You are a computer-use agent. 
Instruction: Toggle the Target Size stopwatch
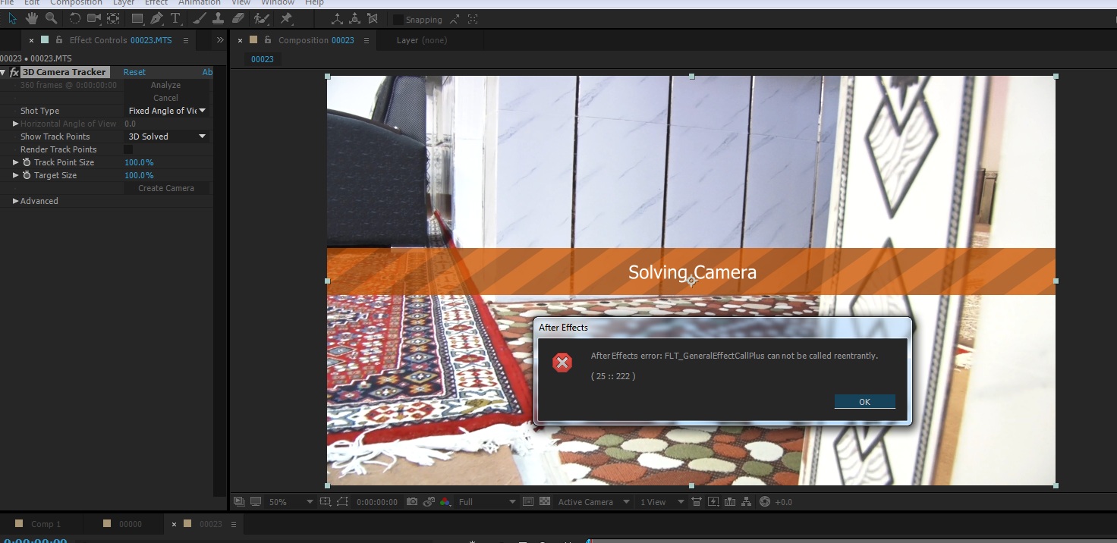coord(27,175)
